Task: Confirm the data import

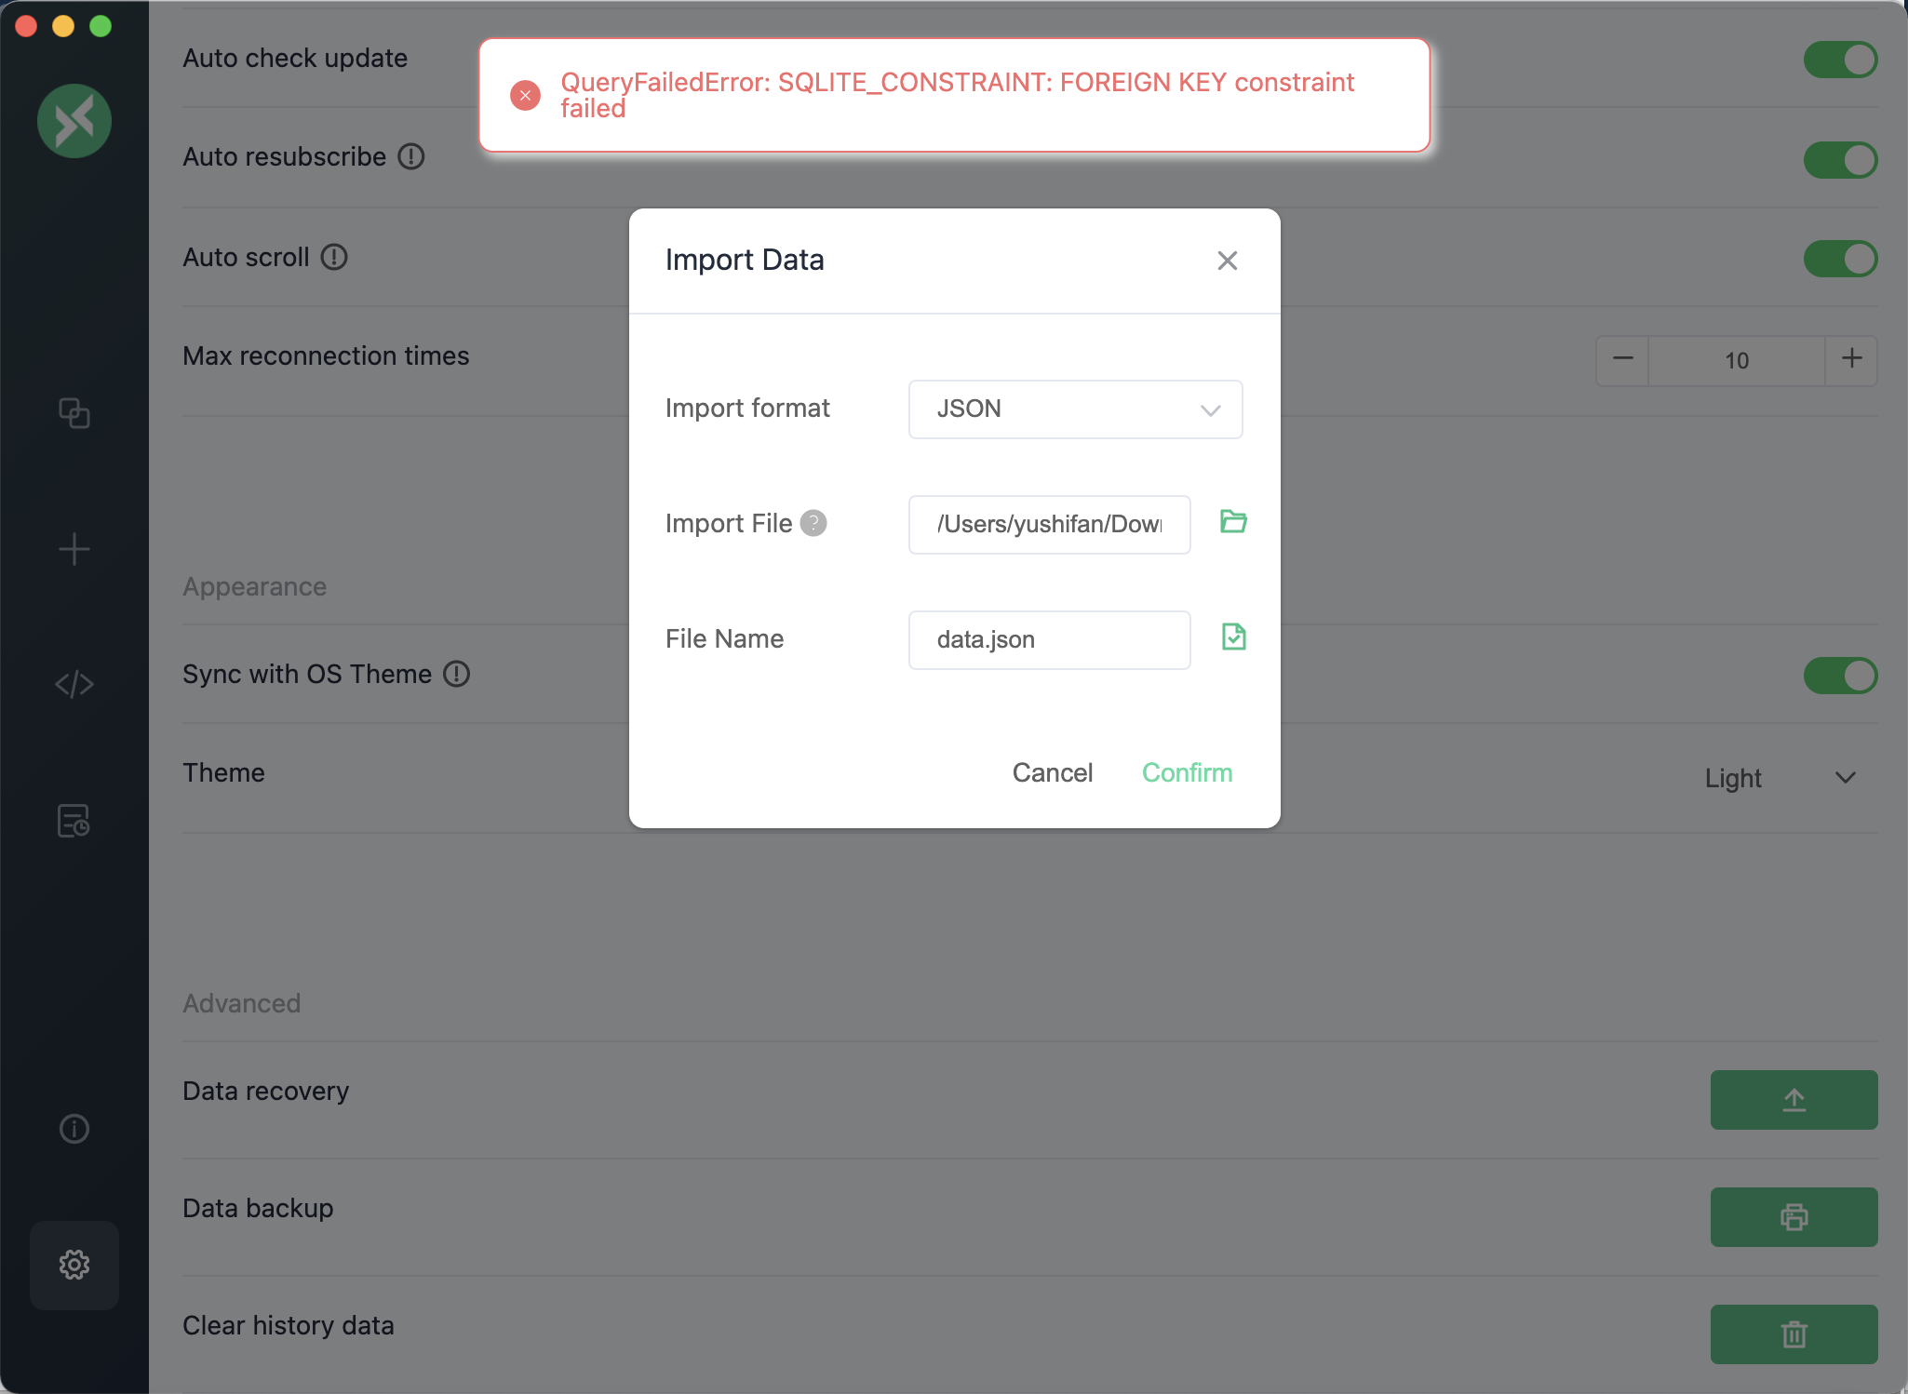Action: coord(1187,772)
